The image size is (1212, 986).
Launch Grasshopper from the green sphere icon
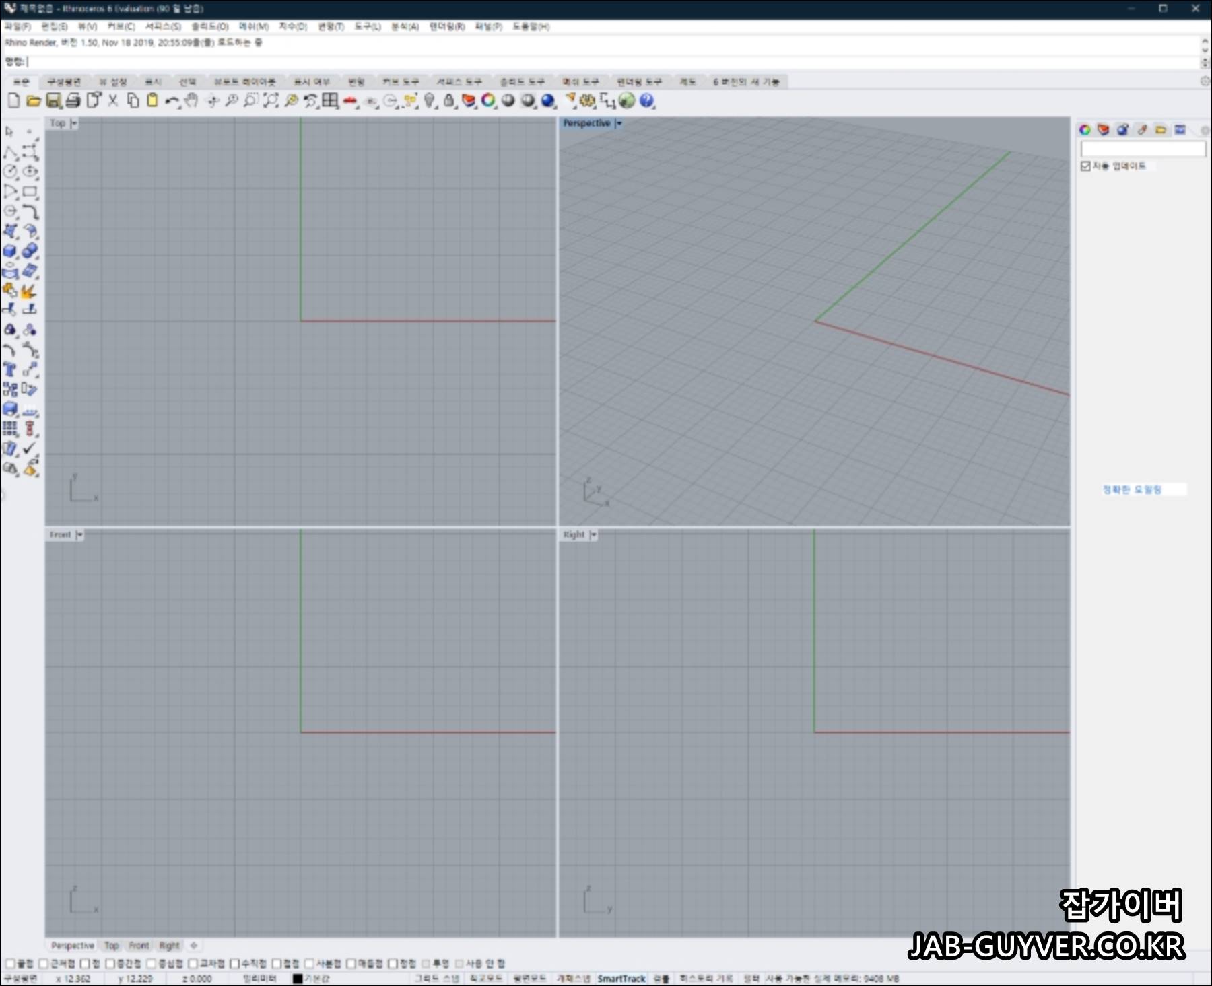point(627,101)
